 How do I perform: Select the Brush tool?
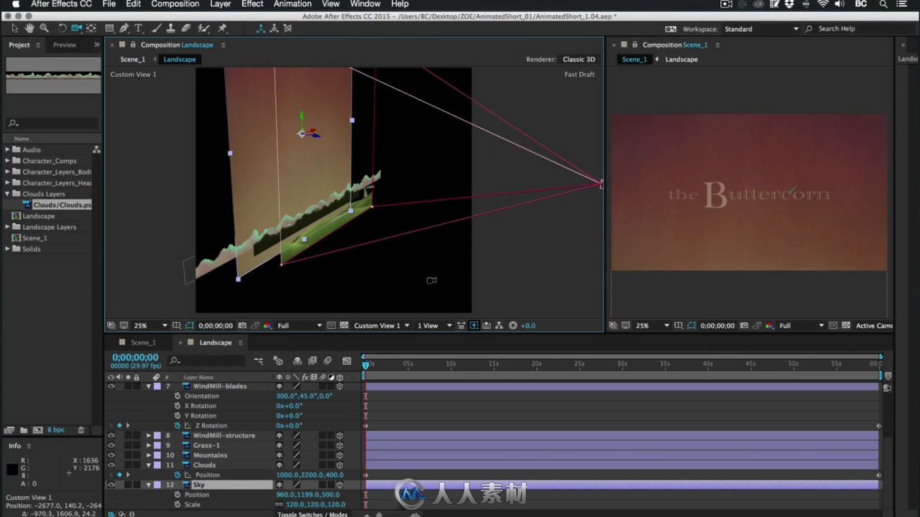pyautogui.click(x=157, y=28)
